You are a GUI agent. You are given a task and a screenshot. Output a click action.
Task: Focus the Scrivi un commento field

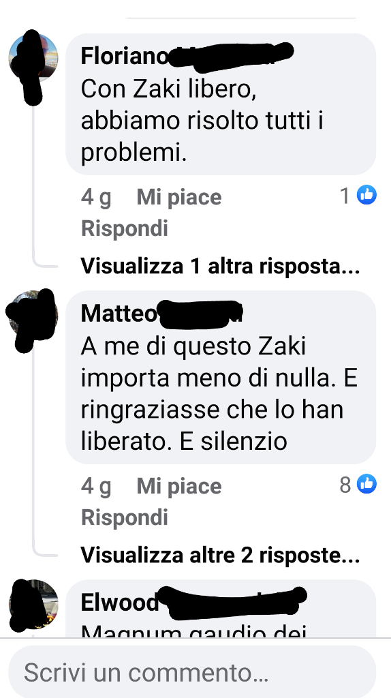point(192,671)
